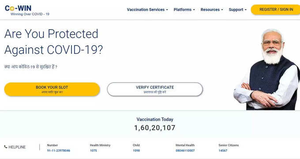
Task: Click the Winning Over COVID-19 tagline
Action: point(30,14)
